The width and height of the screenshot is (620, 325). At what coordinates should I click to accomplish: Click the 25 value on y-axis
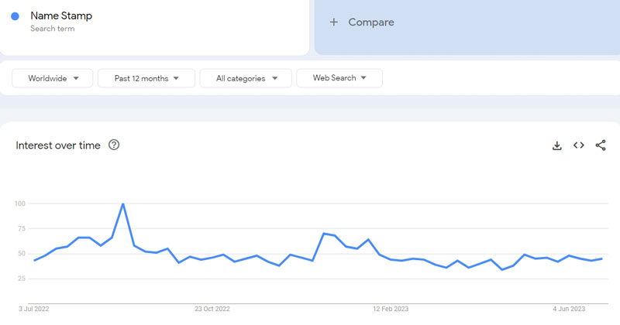(x=21, y=279)
